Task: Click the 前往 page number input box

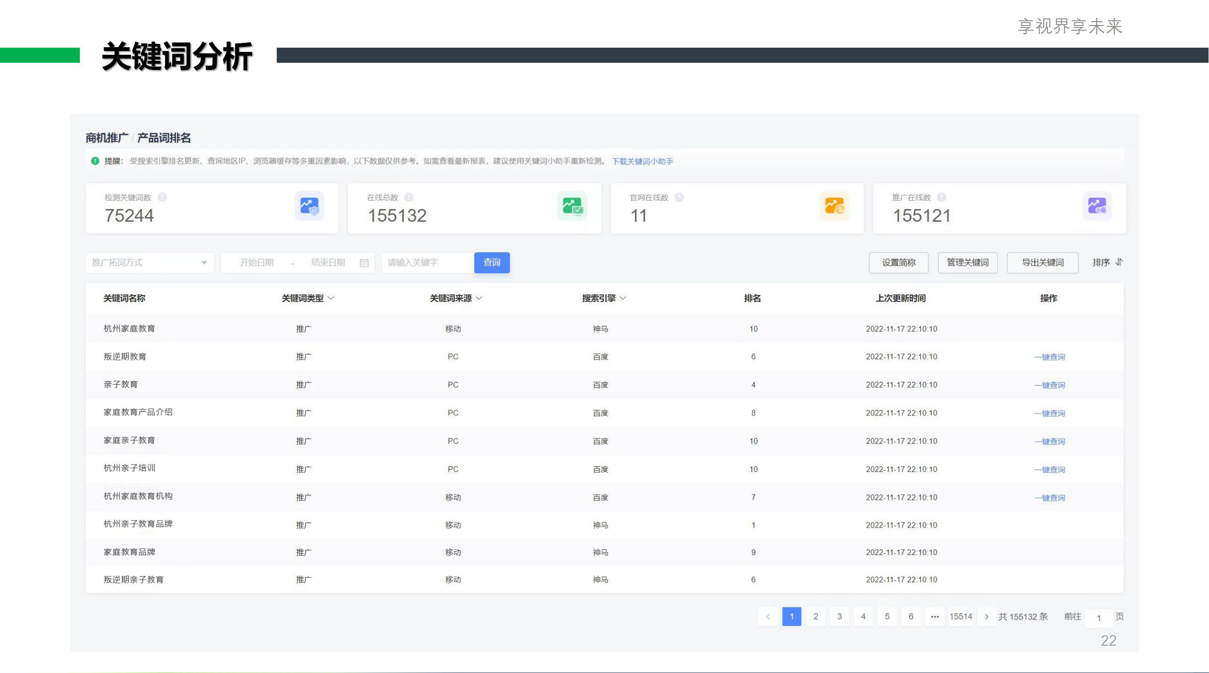Action: pyautogui.click(x=1098, y=618)
